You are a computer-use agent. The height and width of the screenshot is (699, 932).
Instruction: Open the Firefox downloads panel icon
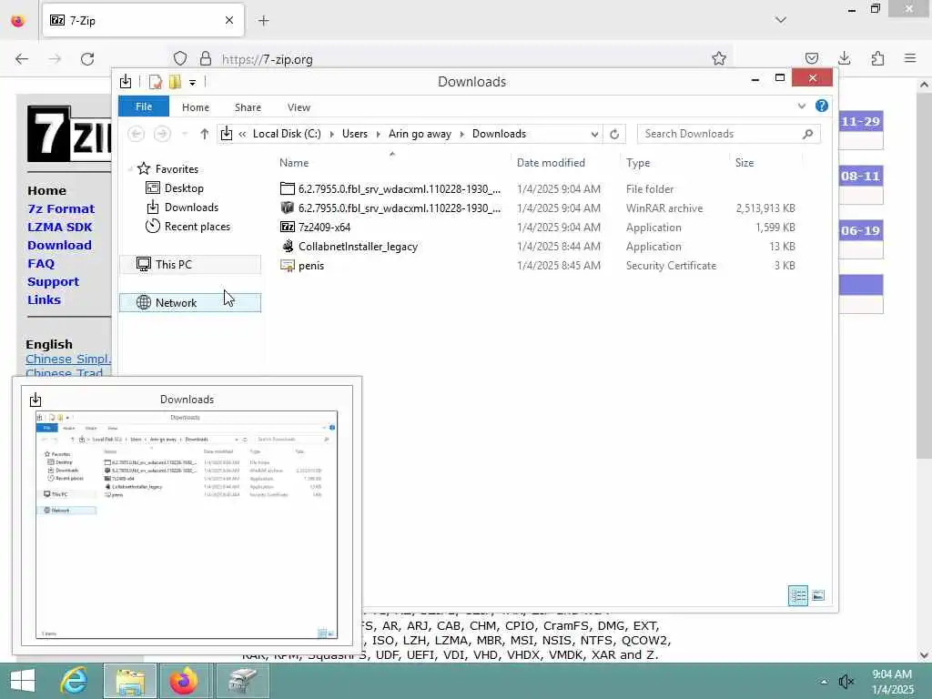coord(844,58)
